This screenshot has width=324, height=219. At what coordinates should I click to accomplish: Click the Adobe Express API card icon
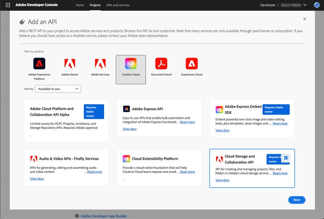tap(126, 109)
